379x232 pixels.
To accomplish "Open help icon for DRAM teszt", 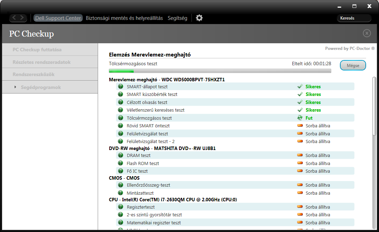I will (120, 155).
